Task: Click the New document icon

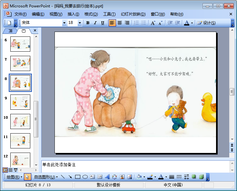Action: pyautogui.click(x=9, y=23)
